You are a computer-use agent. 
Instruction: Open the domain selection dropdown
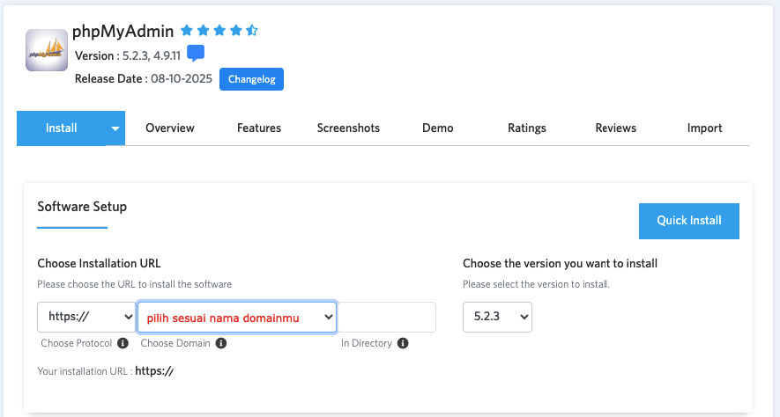[237, 317]
